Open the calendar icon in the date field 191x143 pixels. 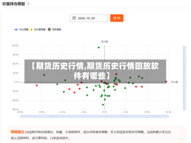[x=74, y=18]
